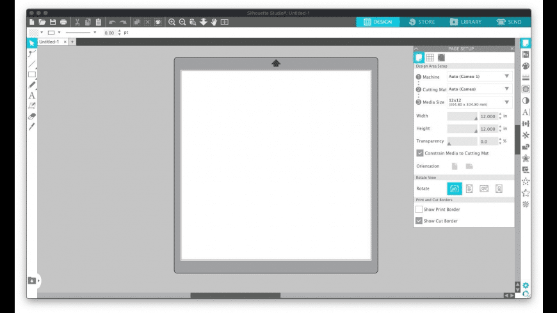This screenshot has height=313, width=557.
Task: Undo the last action
Action: tap(112, 22)
